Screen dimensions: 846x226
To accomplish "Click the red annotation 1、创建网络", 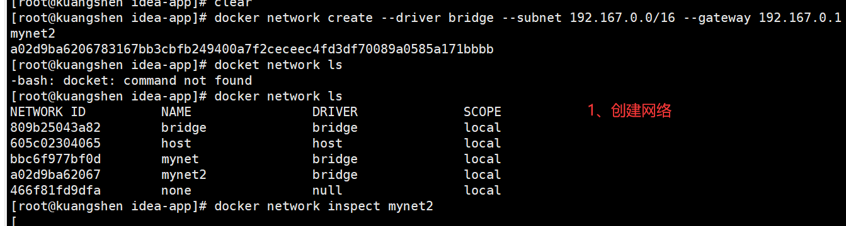I will coord(630,111).
